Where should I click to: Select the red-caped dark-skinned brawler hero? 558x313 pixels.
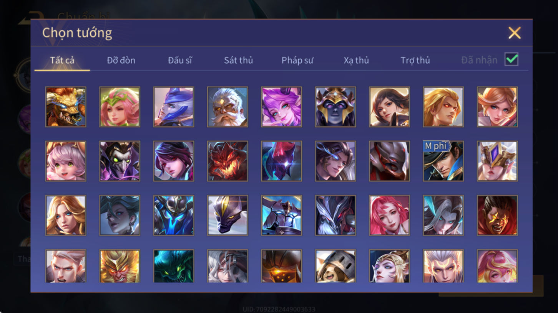click(497, 216)
